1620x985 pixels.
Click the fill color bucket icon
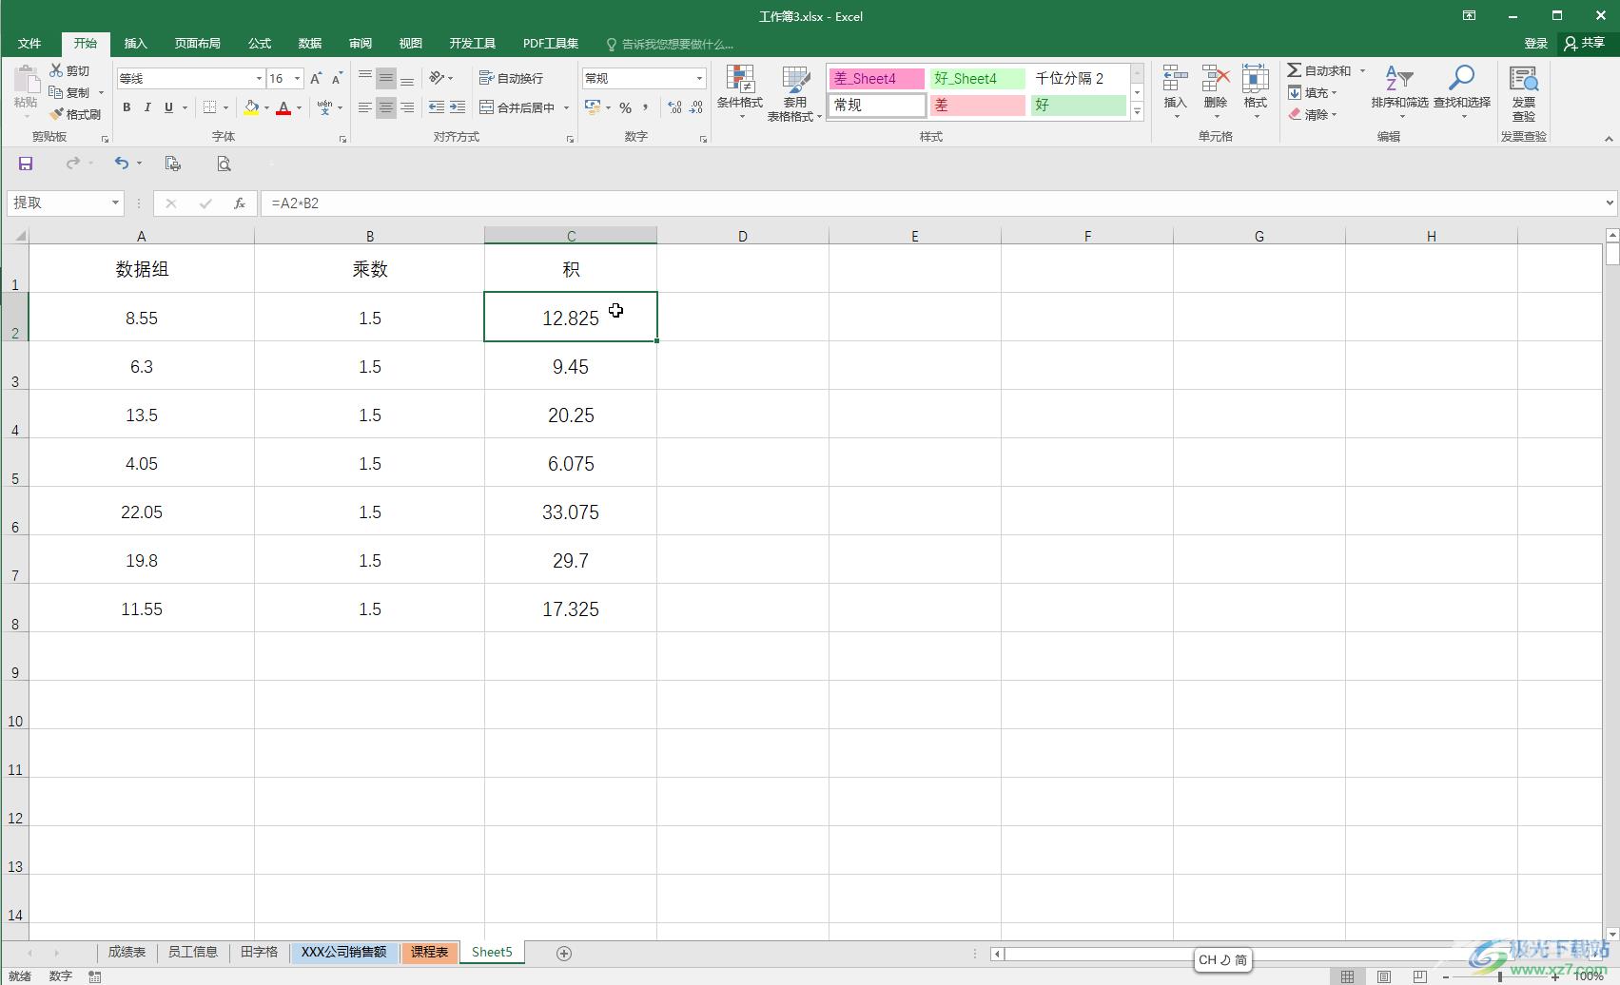click(251, 108)
